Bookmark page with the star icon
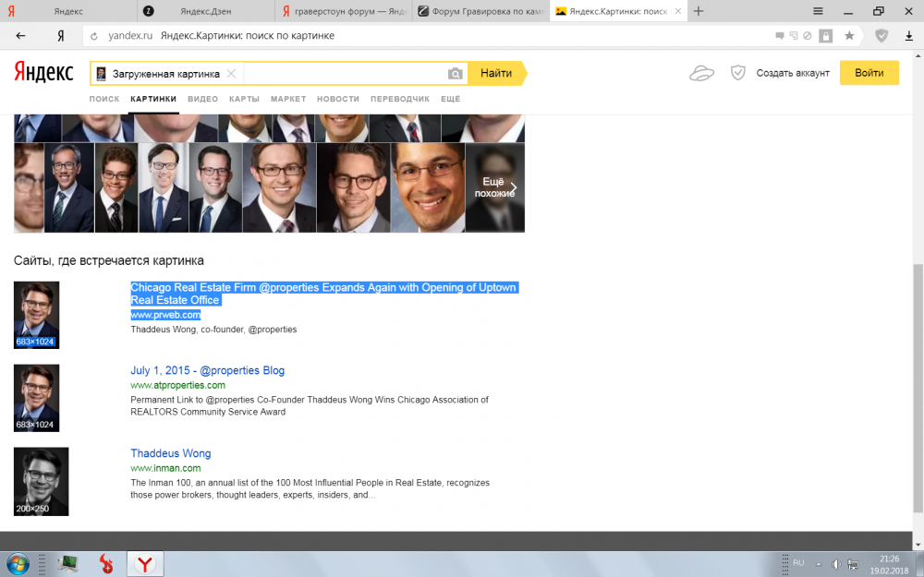The width and height of the screenshot is (924, 577). pyautogui.click(x=849, y=35)
